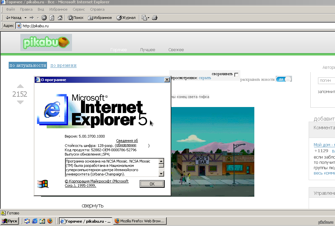This screenshot has height=226, width=335.
Task: Open the Избранное menu in menu bar
Action: 58,9
